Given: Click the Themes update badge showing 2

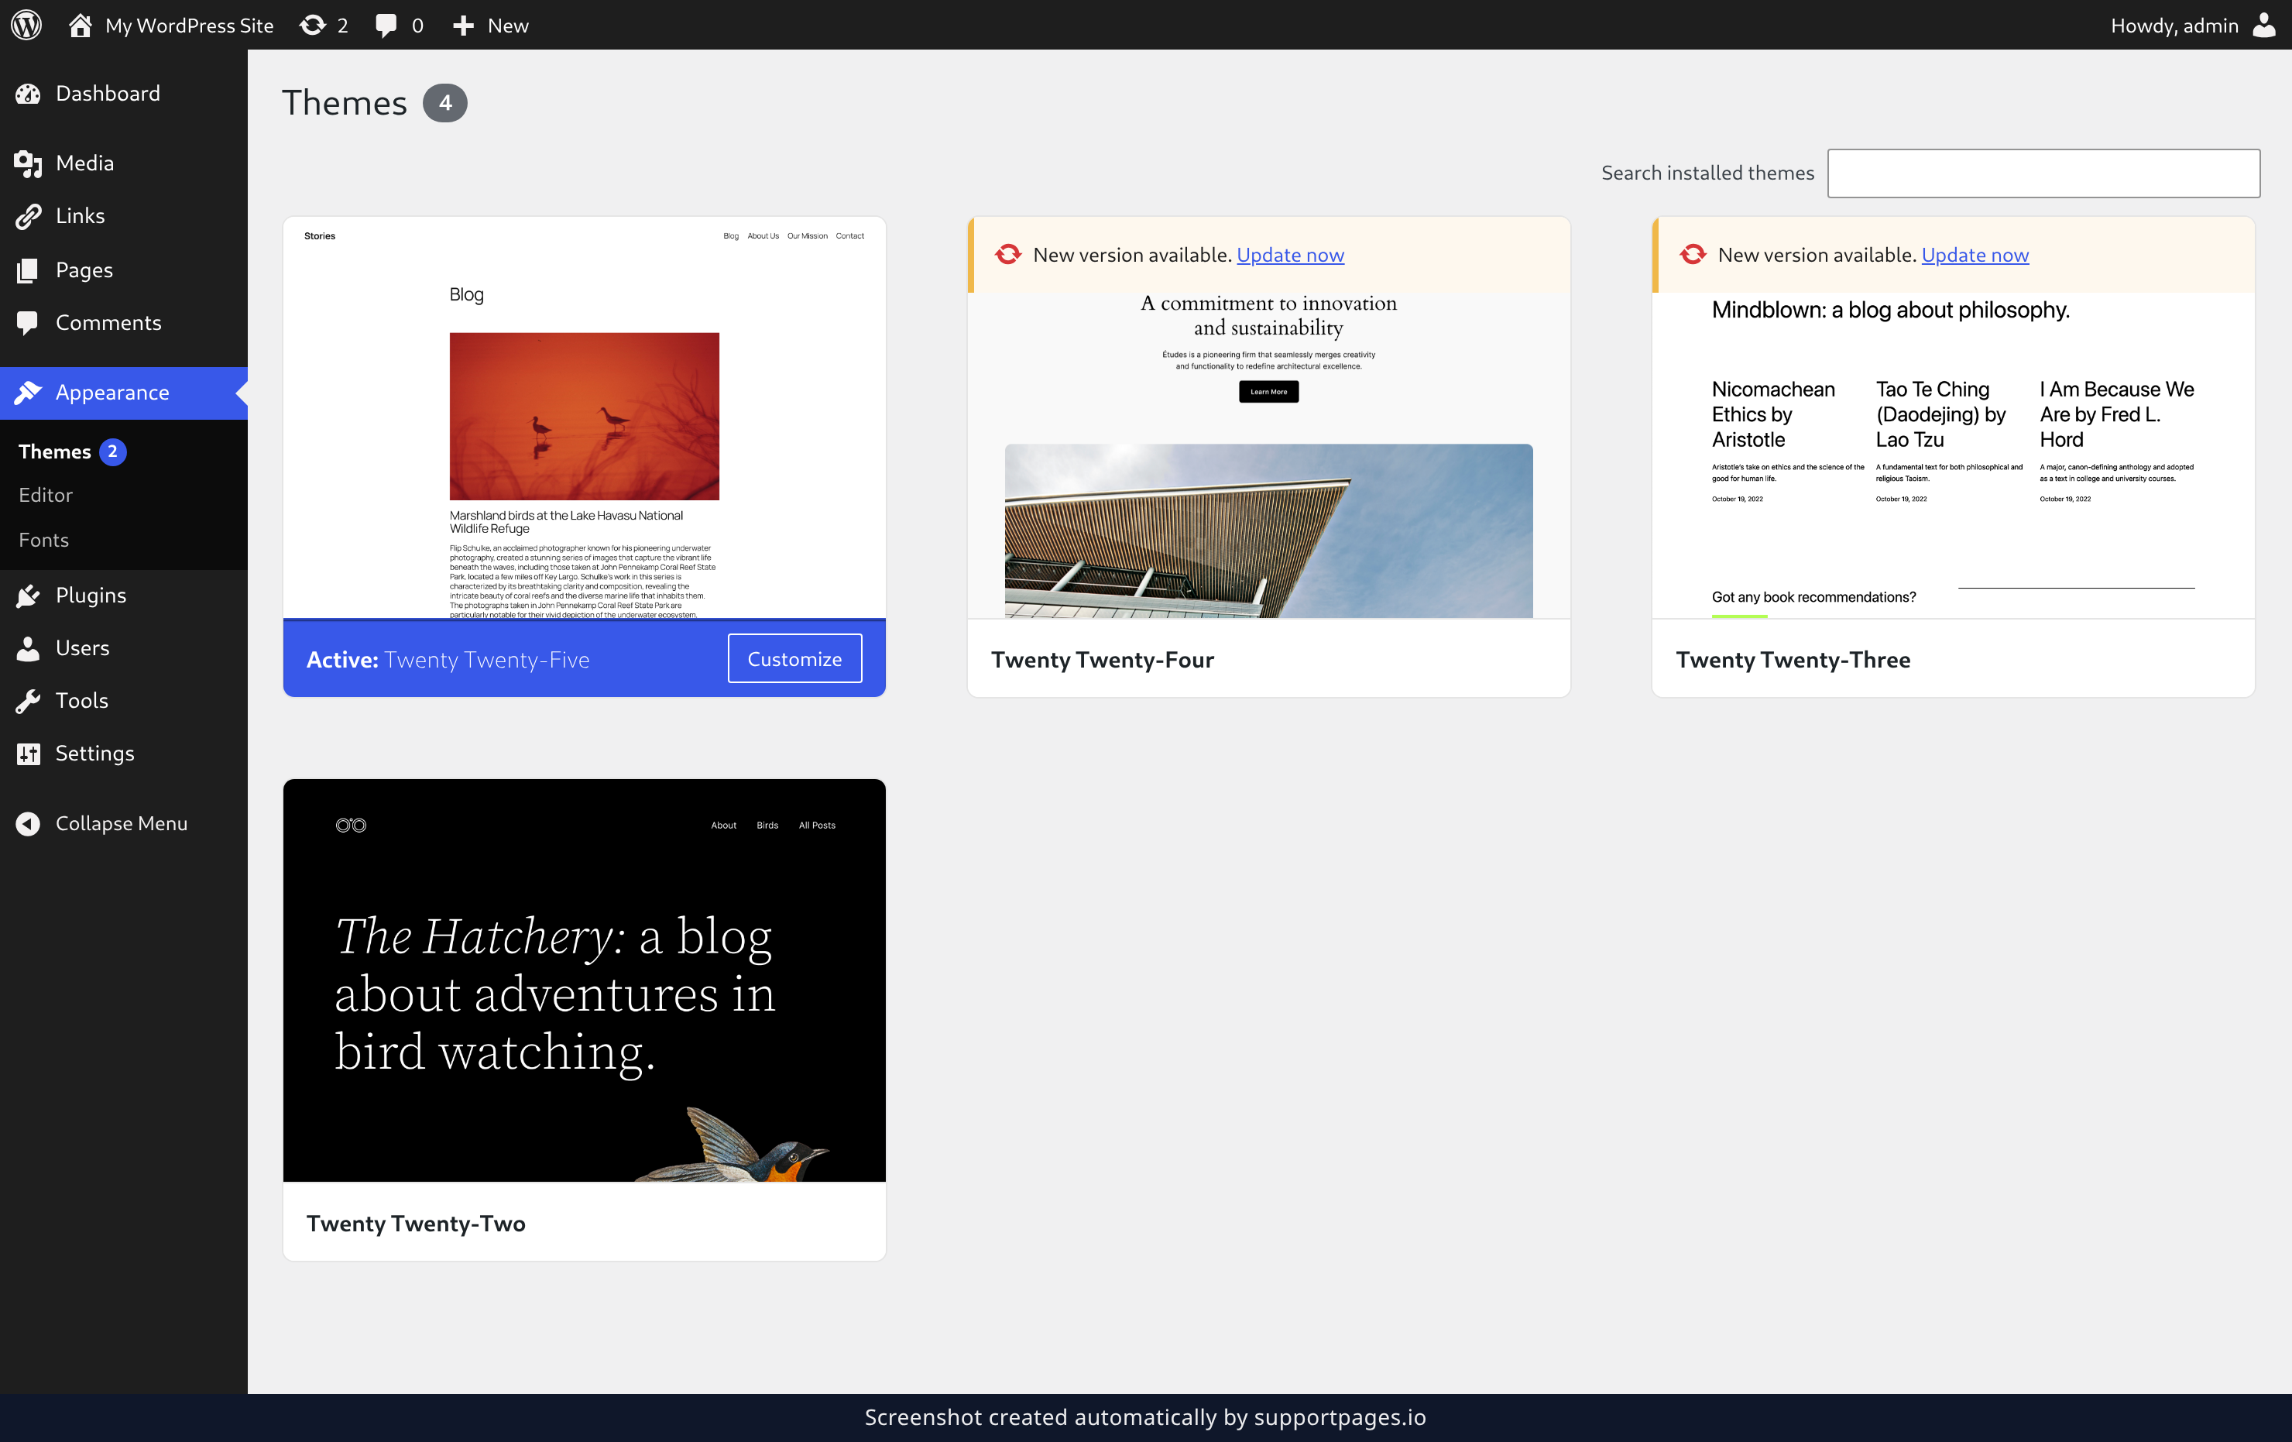Looking at the screenshot, I should (112, 451).
